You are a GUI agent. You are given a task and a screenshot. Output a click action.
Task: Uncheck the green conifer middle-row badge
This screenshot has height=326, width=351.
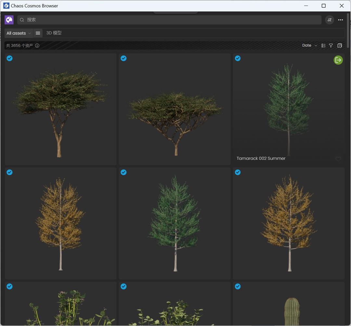click(123, 172)
